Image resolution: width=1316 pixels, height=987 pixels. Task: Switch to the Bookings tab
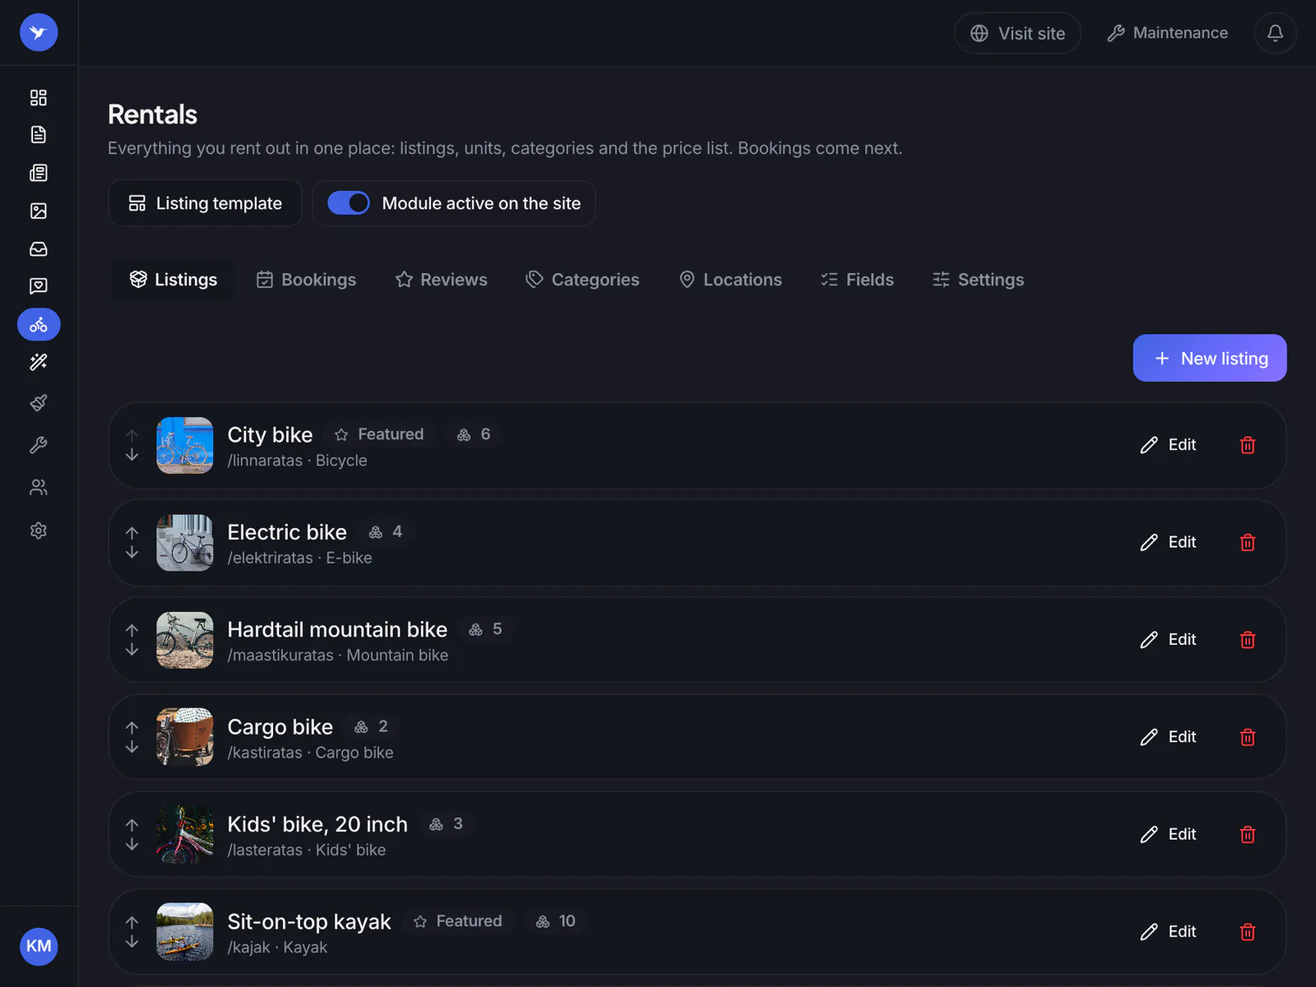[x=306, y=280]
